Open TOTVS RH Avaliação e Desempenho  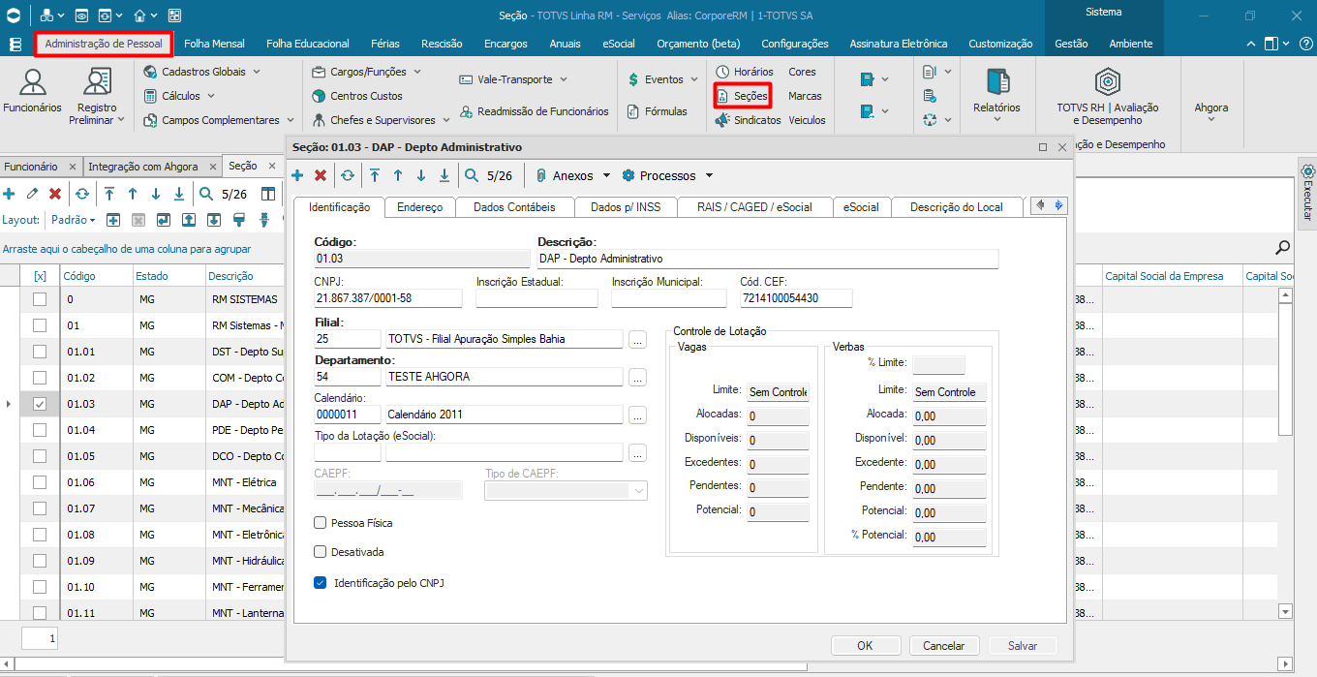pyautogui.click(x=1107, y=97)
